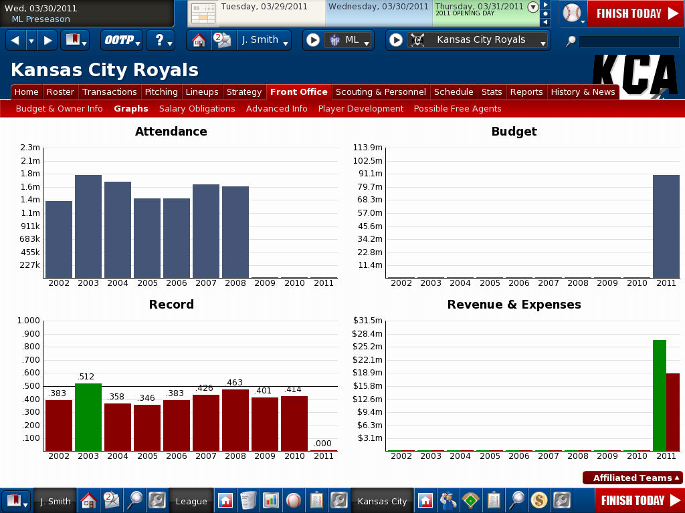The image size is (685, 513).
Task: View Possible Free Agents subpage
Action: [458, 109]
